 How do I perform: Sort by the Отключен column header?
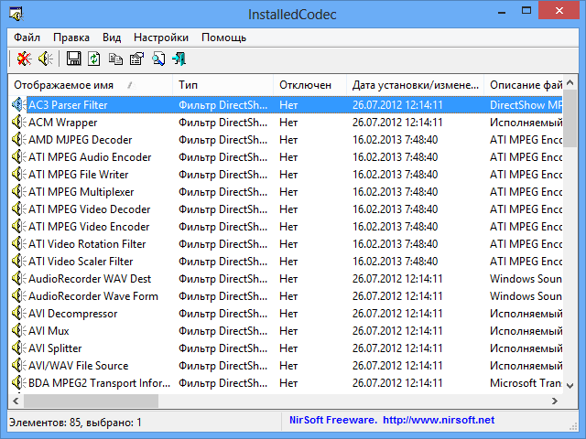309,85
